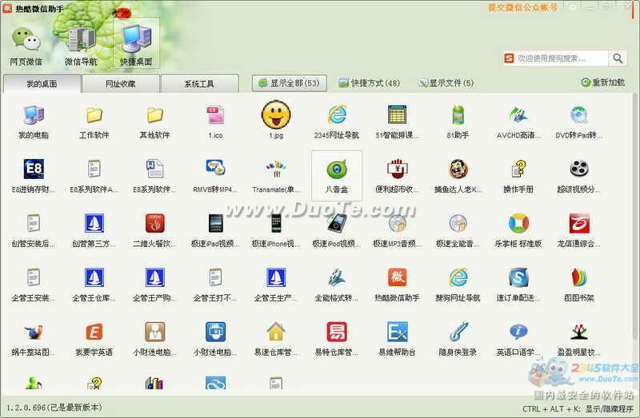640x418 pixels.
Task: Filter by 显示文件(5)
Action: (446, 83)
